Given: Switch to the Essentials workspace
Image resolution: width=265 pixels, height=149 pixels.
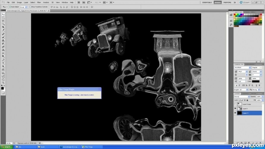Looking at the screenshot, I should point(207,3).
